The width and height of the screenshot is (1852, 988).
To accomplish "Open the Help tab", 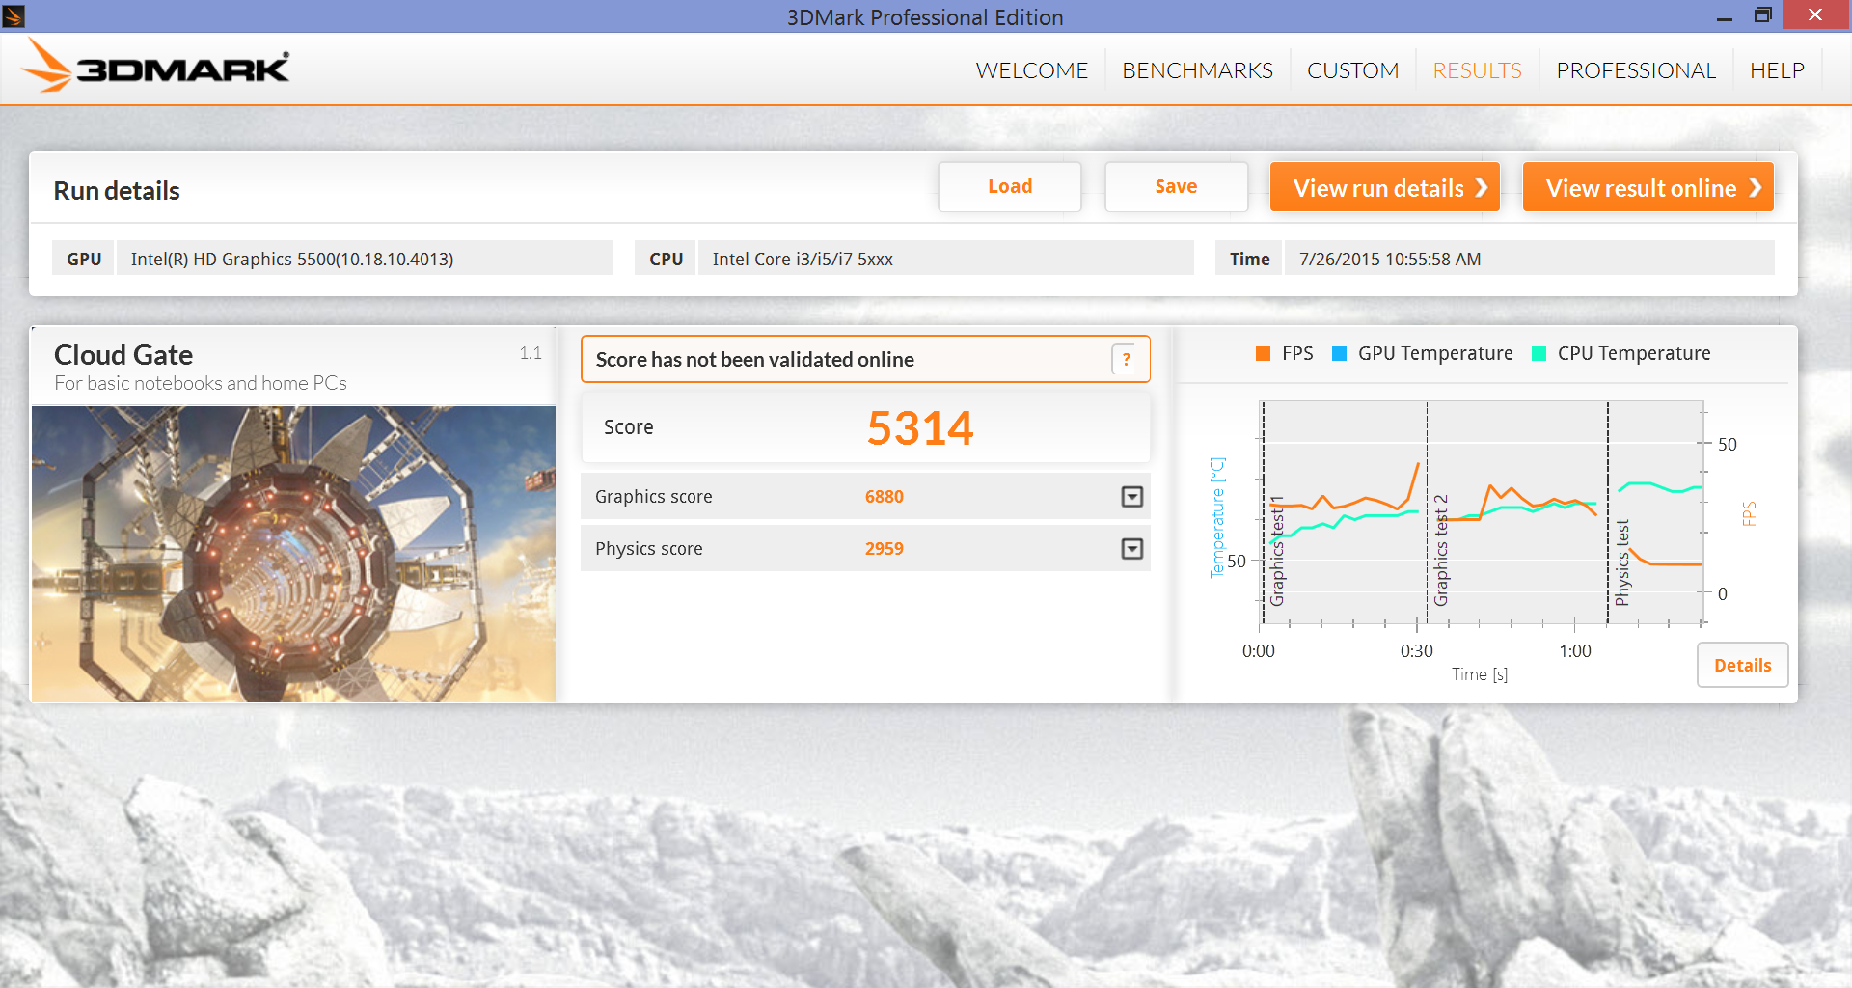I will [1777, 70].
